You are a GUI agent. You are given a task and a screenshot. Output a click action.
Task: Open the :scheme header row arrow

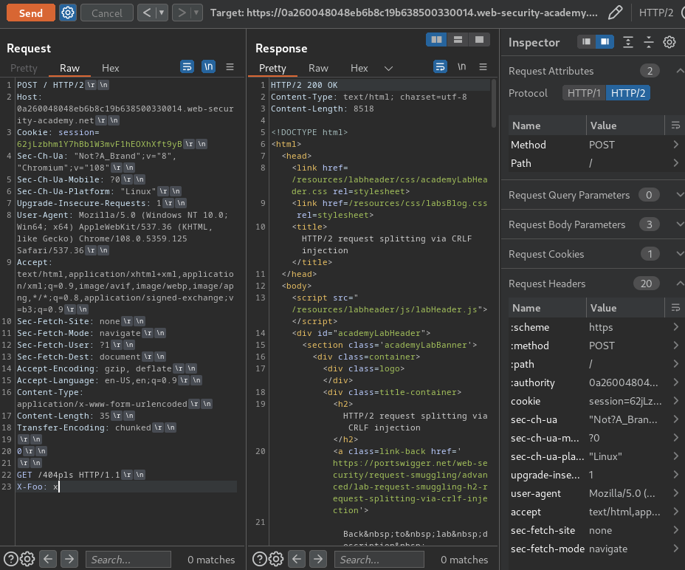tap(675, 327)
